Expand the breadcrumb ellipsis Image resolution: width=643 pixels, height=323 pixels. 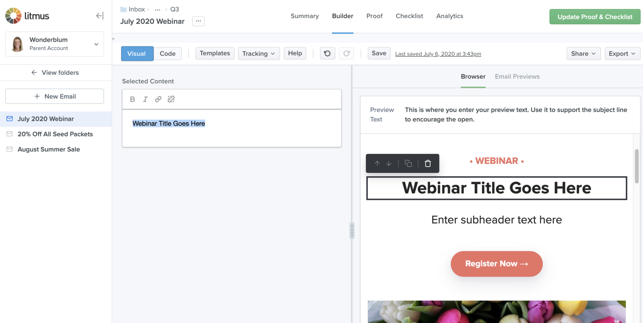click(x=158, y=9)
